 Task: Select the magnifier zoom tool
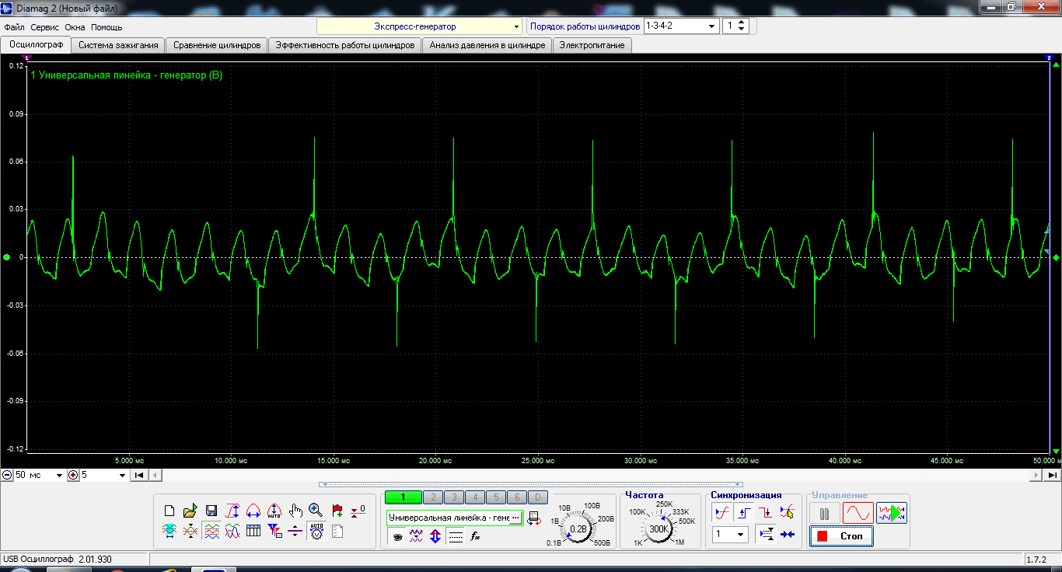pos(316,511)
